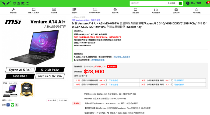Toggle the add to compare button
The image size is (210, 115).
pyautogui.click(x=63, y=100)
